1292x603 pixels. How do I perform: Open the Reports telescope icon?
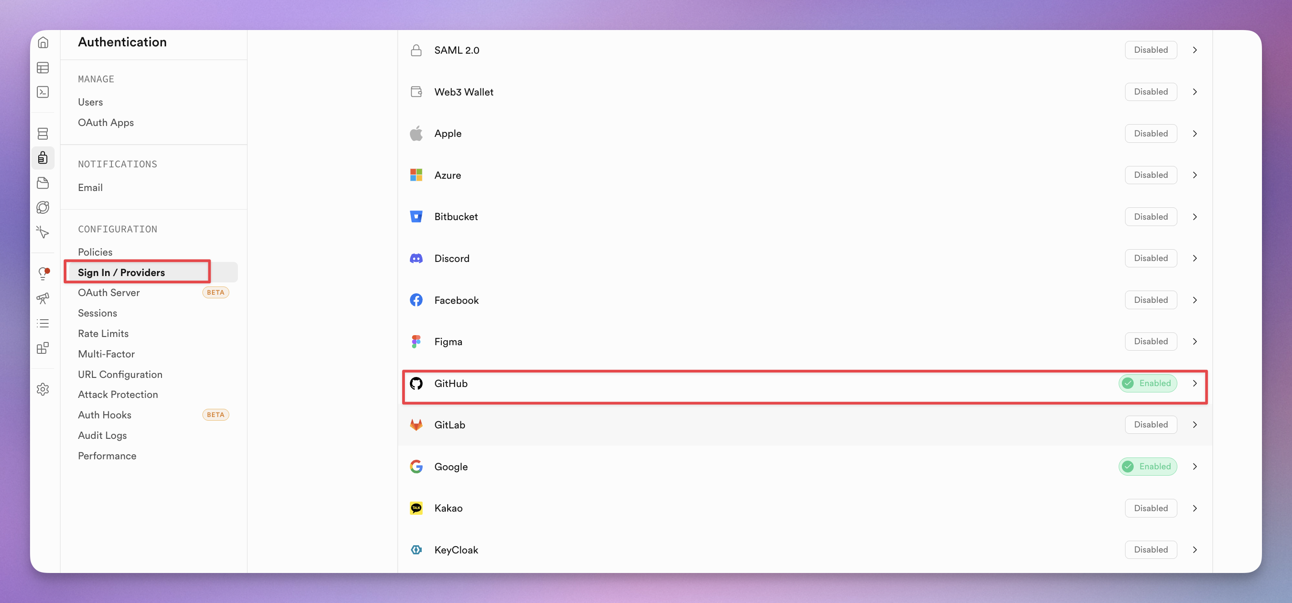pyautogui.click(x=43, y=298)
